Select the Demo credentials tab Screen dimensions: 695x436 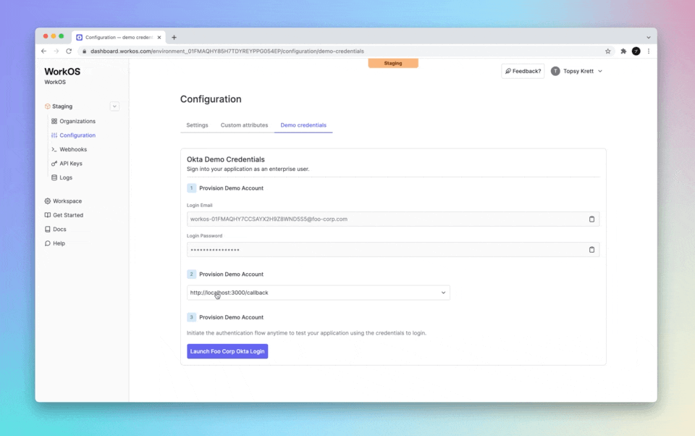pyautogui.click(x=303, y=125)
